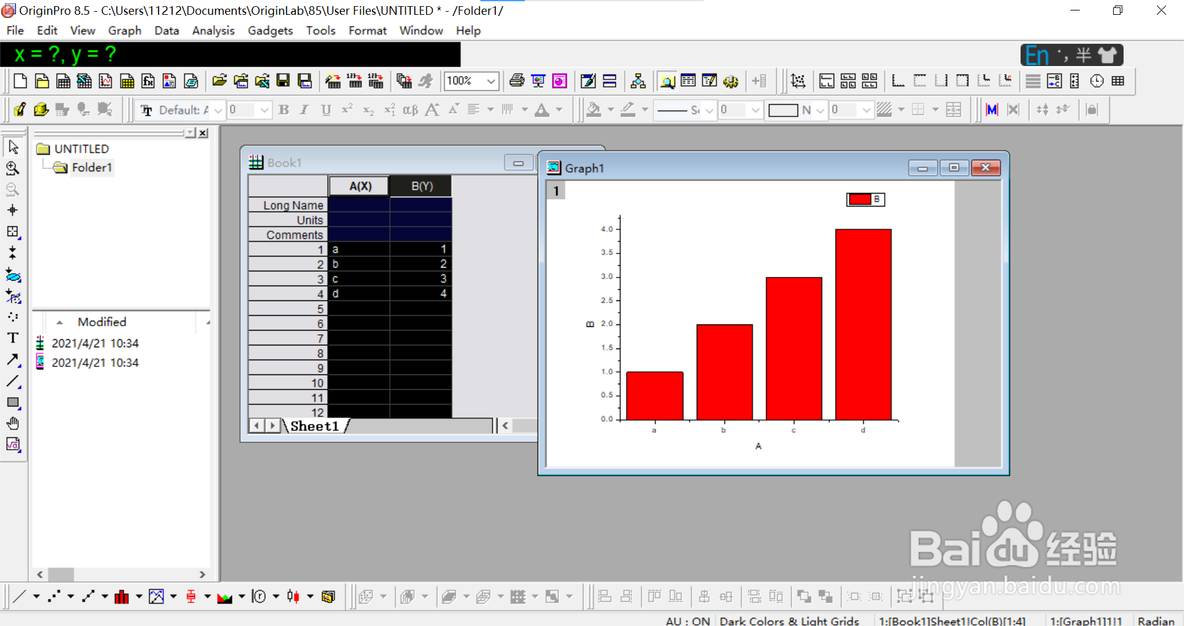
Task: Toggle the red M mask button
Action: click(x=992, y=110)
